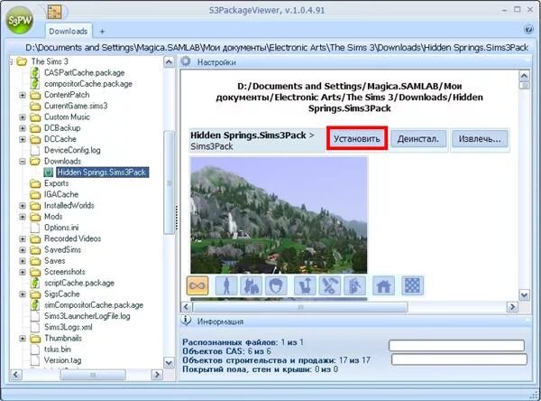Click the Деинстал. uninstall button
The width and height of the screenshot is (541, 401).
click(x=418, y=138)
